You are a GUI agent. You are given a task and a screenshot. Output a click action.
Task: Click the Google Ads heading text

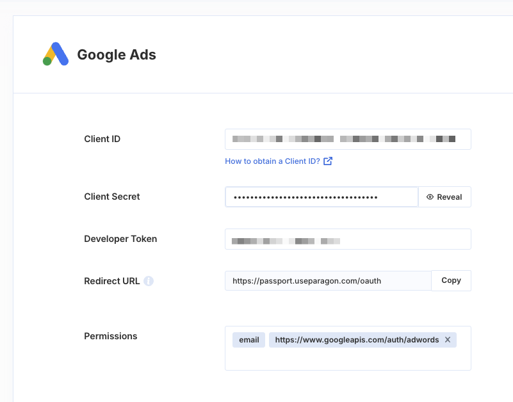(x=117, y=54)
